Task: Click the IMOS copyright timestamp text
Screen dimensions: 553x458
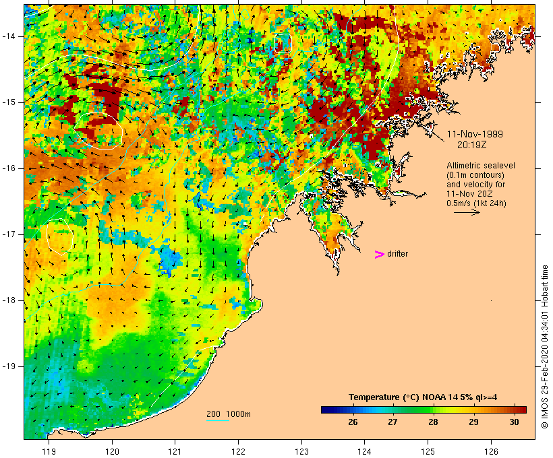Action: coord(544,347)
